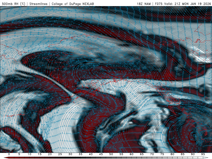
Task: Click the 'F075' forecast hour text
Action: (158, 4)
